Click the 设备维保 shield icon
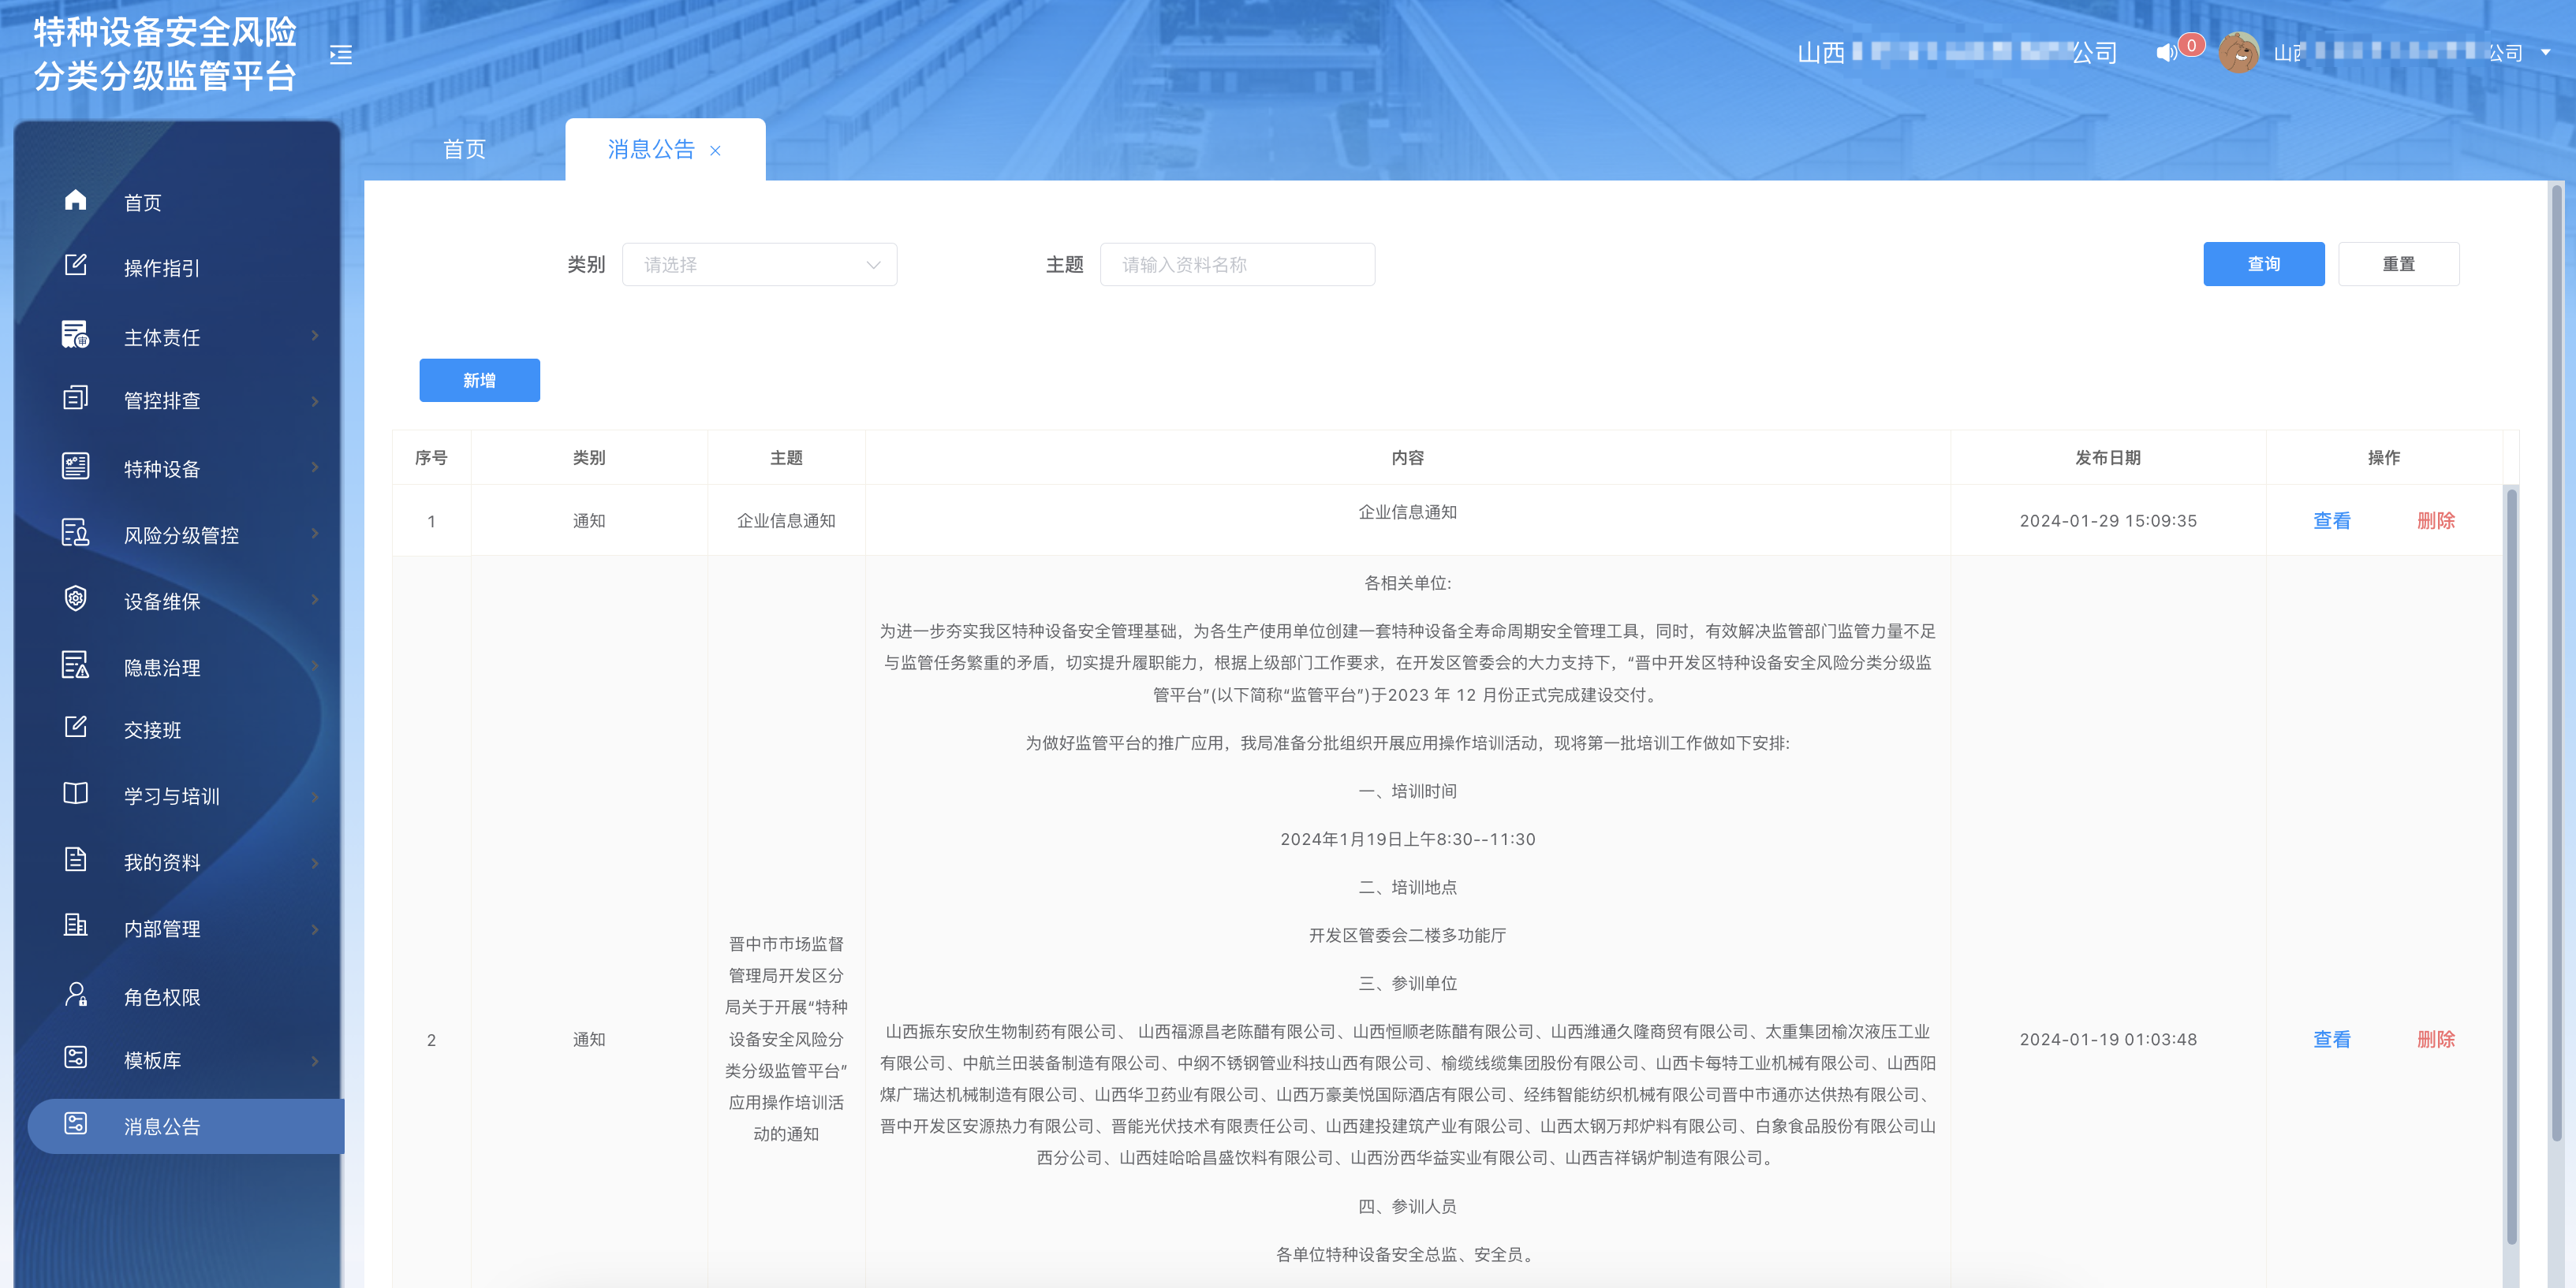 point(75,600)
